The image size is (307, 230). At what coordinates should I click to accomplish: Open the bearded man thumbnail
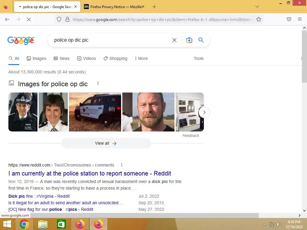pyautogui.click(x=148, y=112)
